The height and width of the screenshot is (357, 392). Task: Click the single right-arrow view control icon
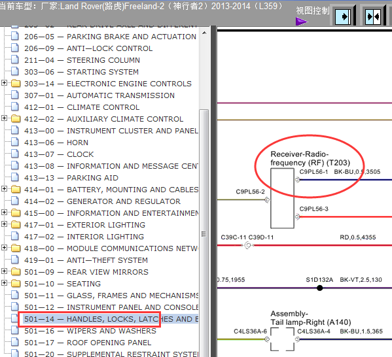tap(343, 16)
